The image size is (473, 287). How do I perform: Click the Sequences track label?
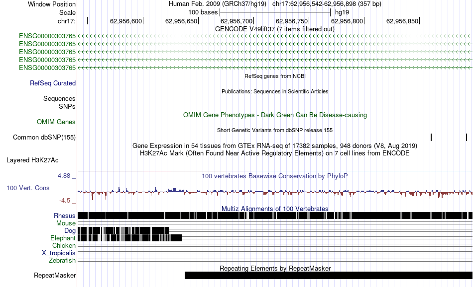coord(59,99)
